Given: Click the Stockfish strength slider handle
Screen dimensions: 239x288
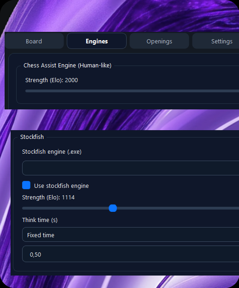Looking at the screenshot, I should tap(113, 208).
